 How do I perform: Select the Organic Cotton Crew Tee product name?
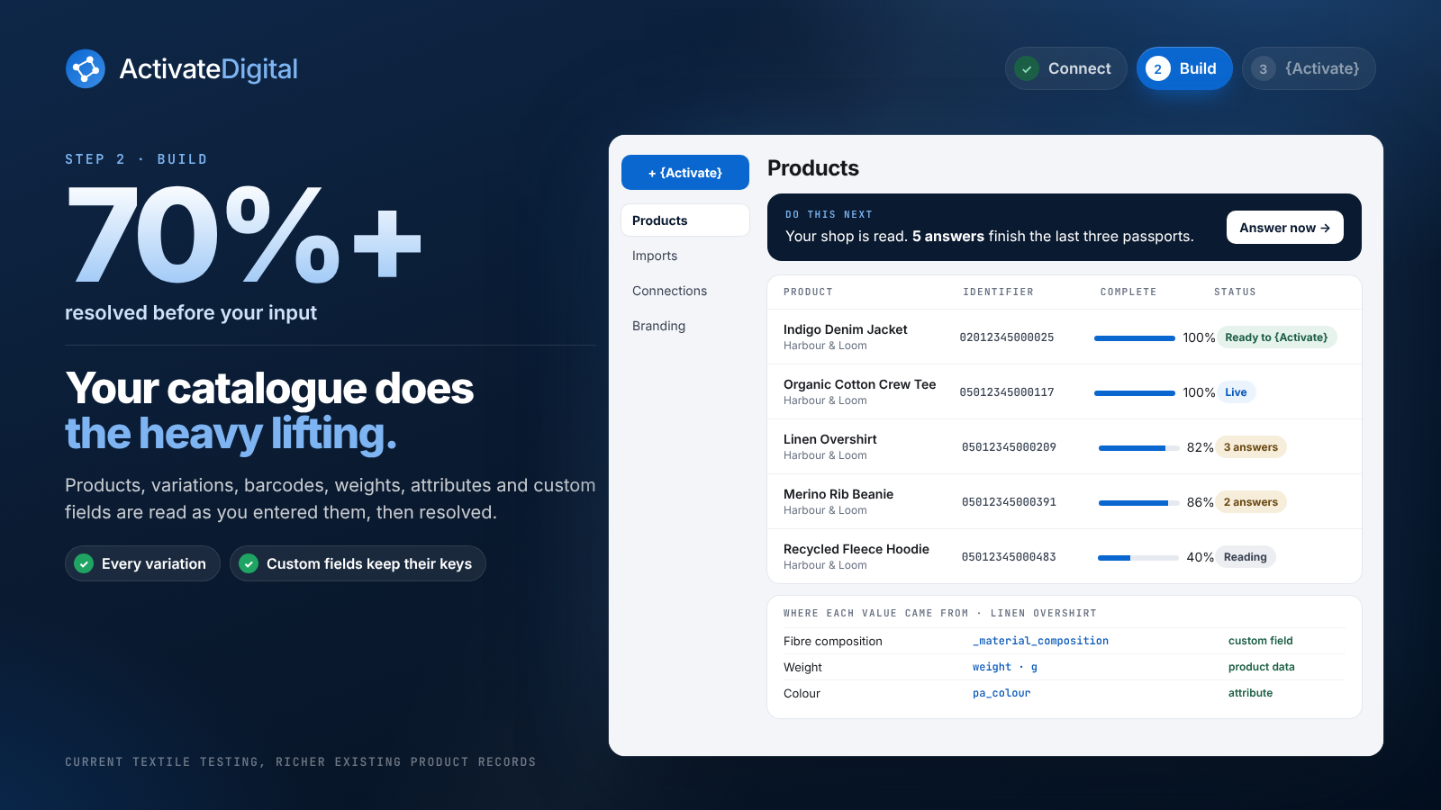click(x=859, y=384)
